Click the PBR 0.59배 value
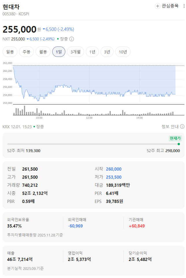Viewport: 186px width, 278px height. coord(28,201)
